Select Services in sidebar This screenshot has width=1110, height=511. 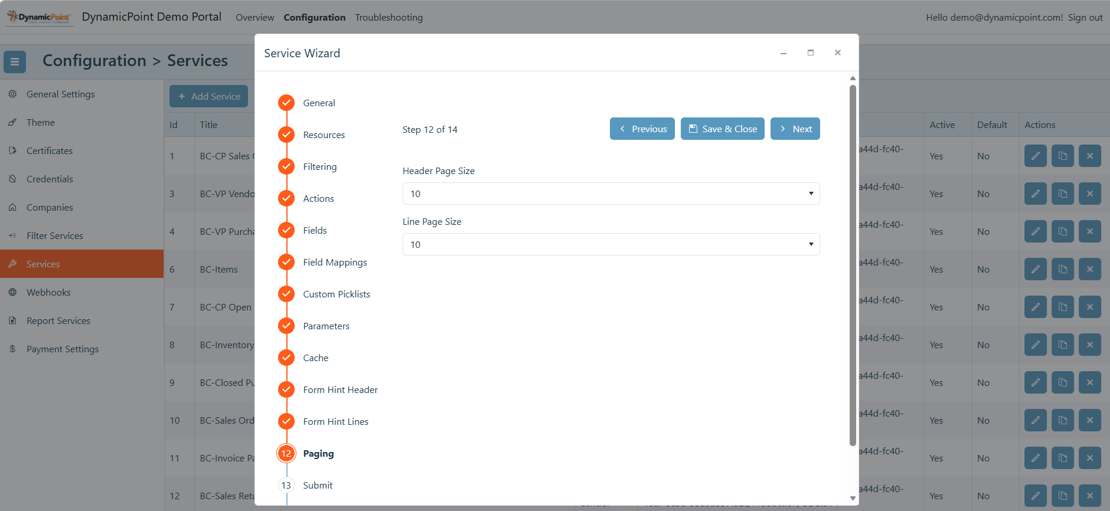[x=81, y=264]
